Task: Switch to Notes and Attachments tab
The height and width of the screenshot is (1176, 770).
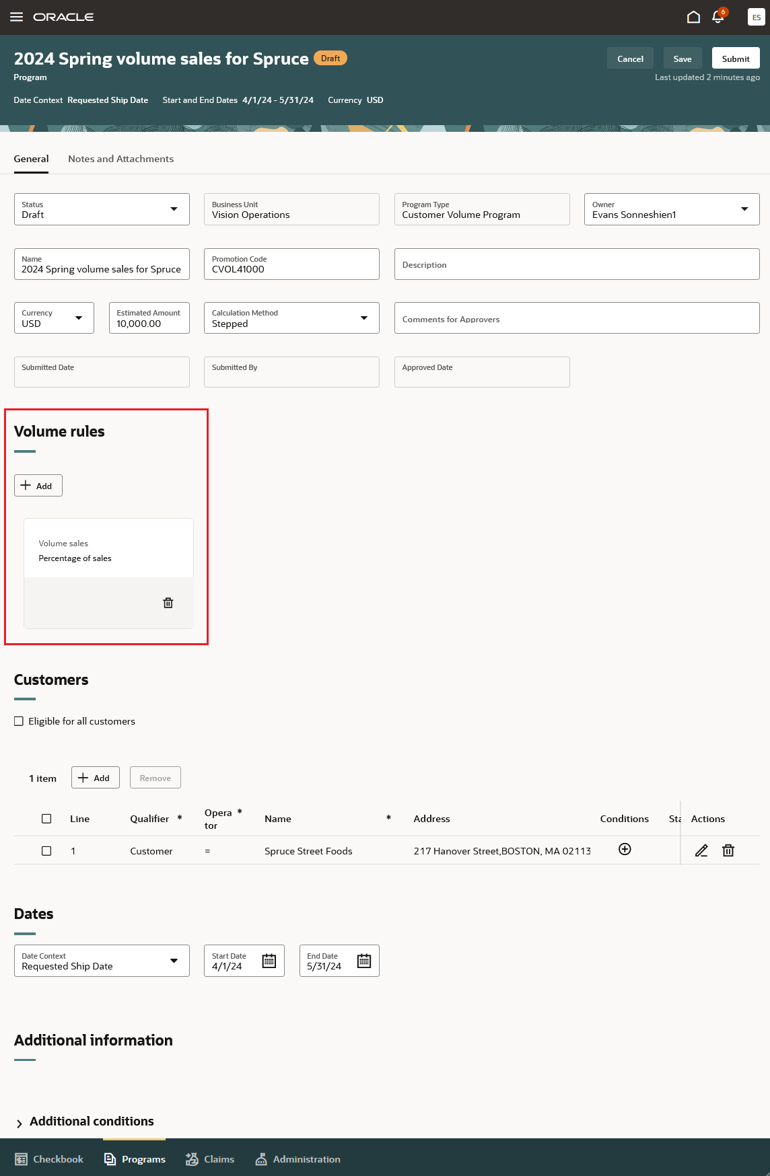Action: coord(120,159)
